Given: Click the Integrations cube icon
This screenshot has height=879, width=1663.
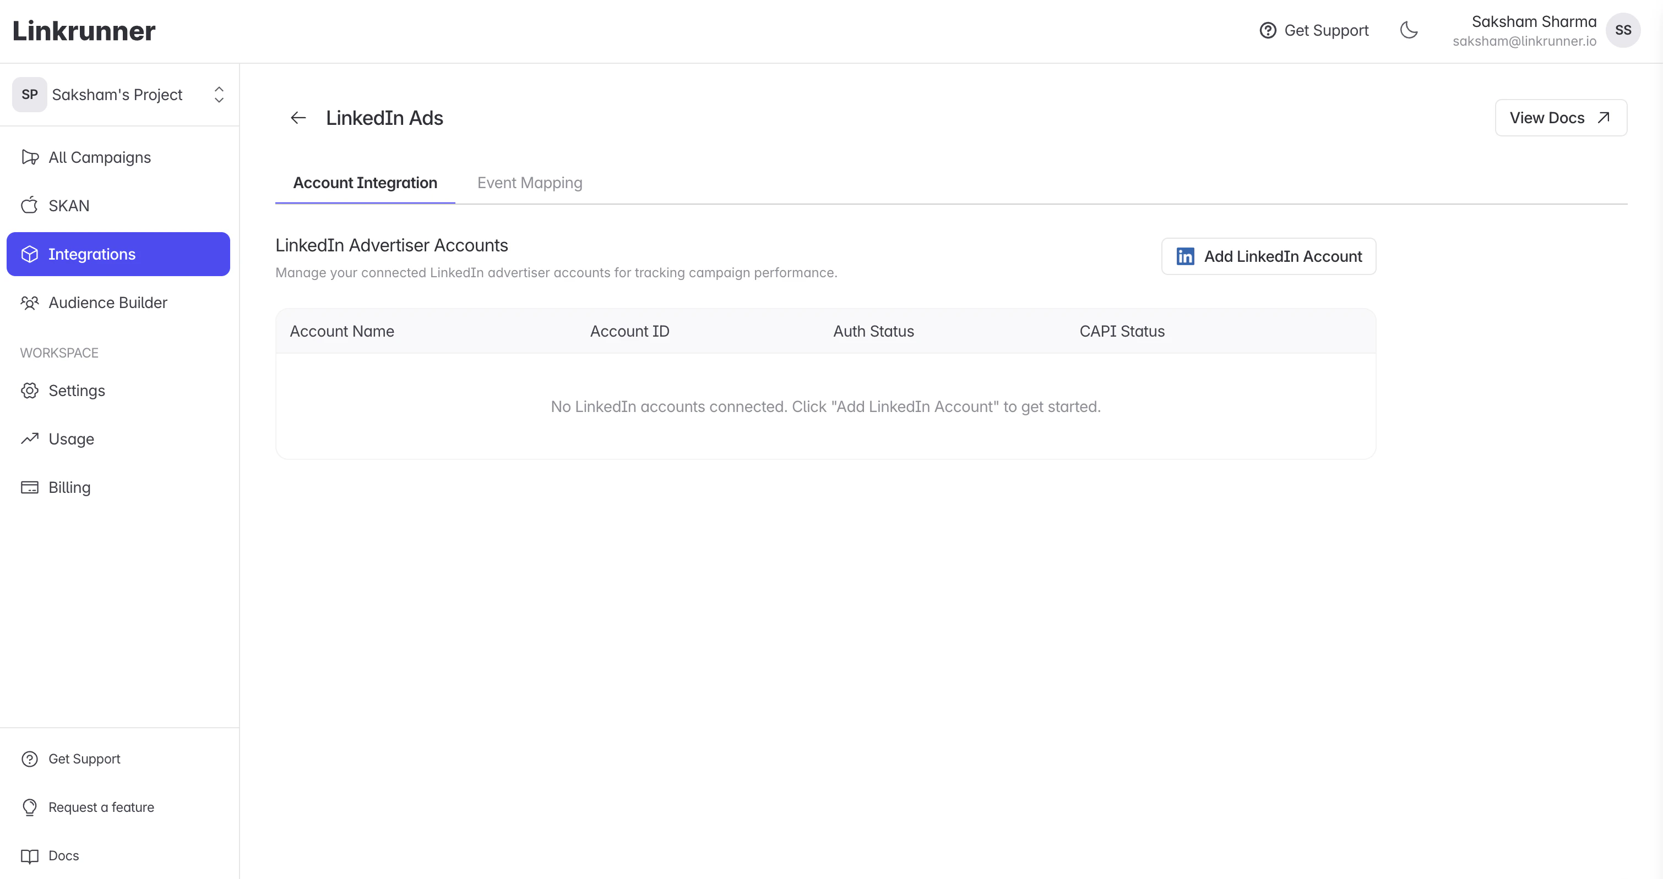Looking at the screenshot, I should point(30,254).
